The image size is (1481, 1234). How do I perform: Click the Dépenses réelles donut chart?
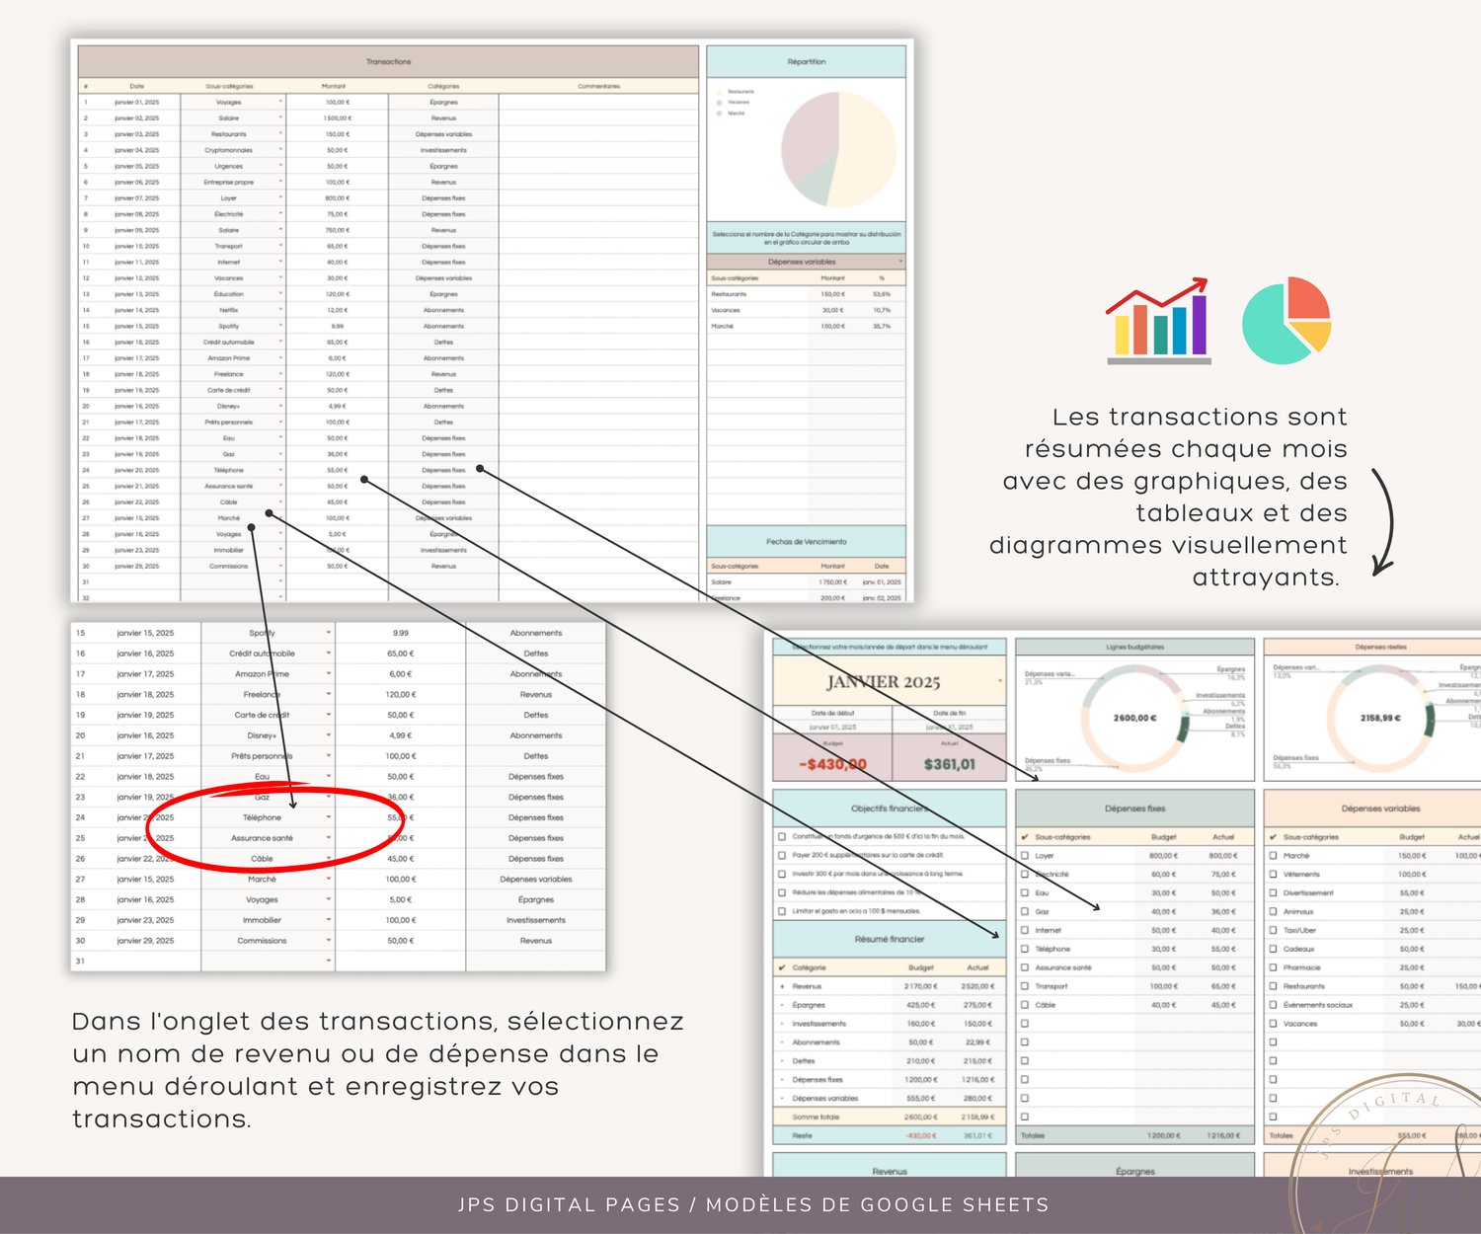point(1380,718)
